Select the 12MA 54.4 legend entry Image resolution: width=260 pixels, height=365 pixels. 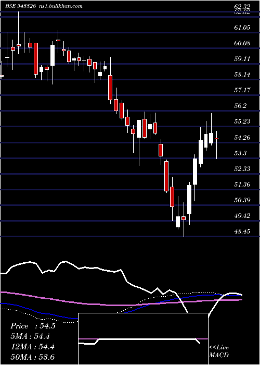(32, 347)
